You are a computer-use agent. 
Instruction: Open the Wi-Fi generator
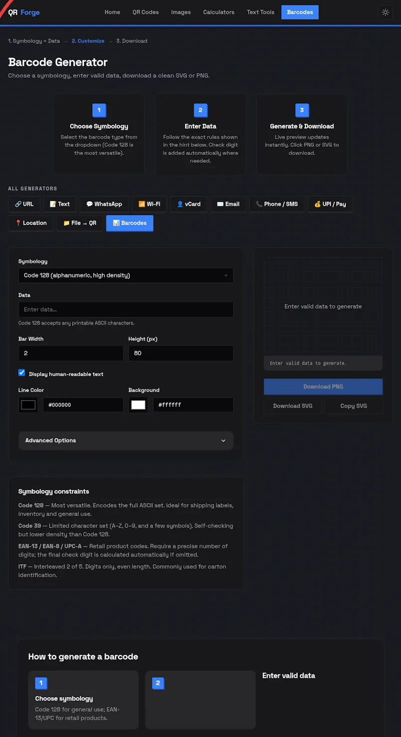pos(149,204)
